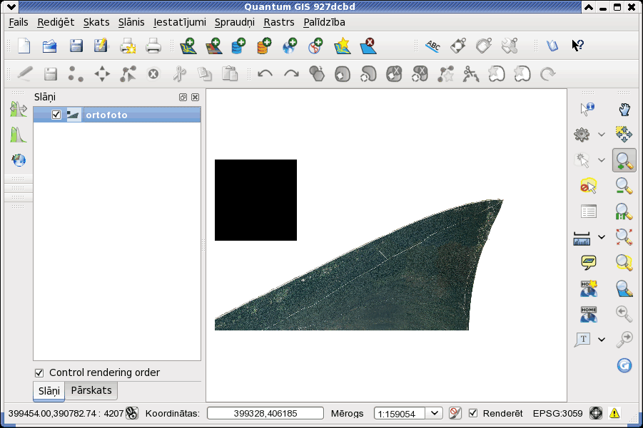Select the Identify features cursor icon

587,109
